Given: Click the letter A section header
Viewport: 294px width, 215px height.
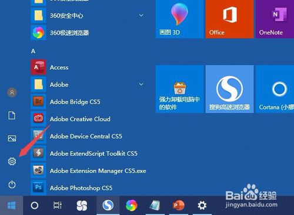Looking at the screenshot, I should 33,51.
